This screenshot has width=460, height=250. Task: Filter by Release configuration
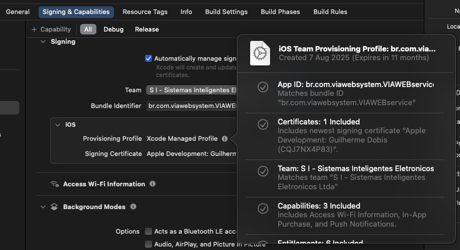coord(147,29)
